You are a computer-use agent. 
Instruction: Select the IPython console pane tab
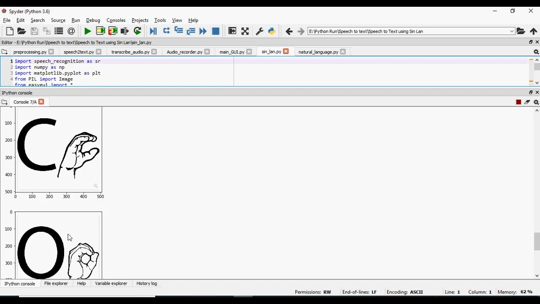[x=20, y=284]
